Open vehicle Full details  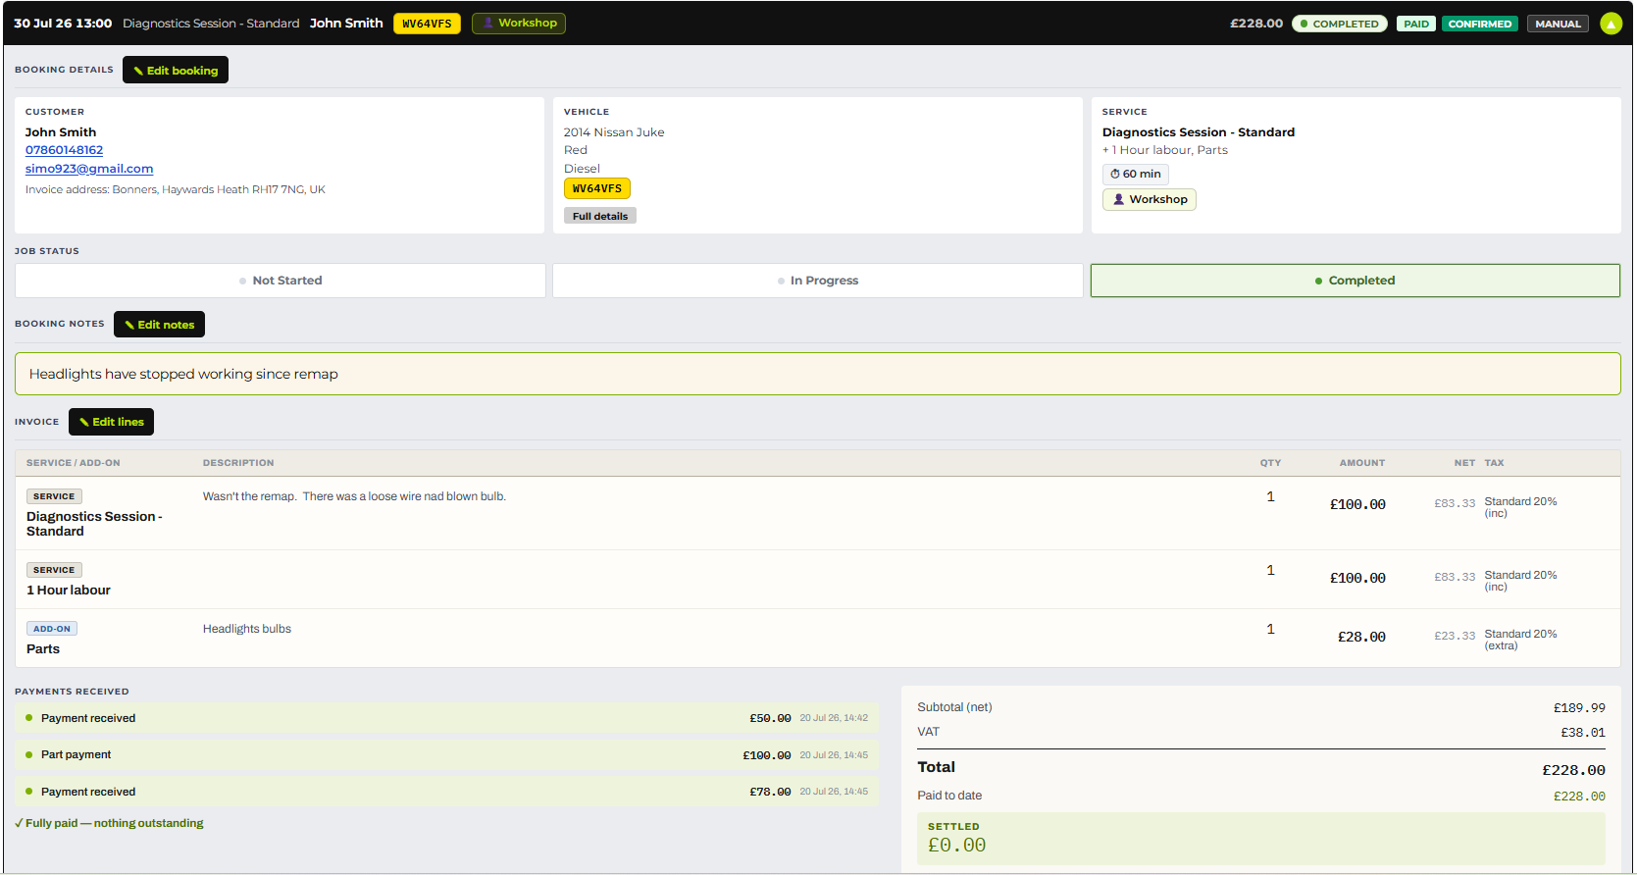pos(600,216)
